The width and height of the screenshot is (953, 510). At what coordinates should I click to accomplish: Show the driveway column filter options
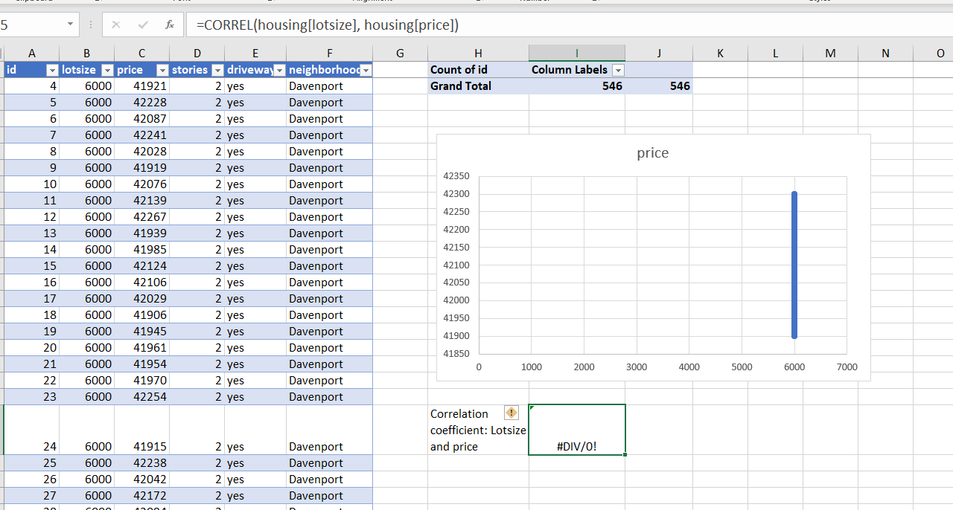(279, 70)
